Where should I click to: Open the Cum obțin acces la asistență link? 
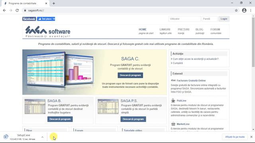[x=196, y=59]
